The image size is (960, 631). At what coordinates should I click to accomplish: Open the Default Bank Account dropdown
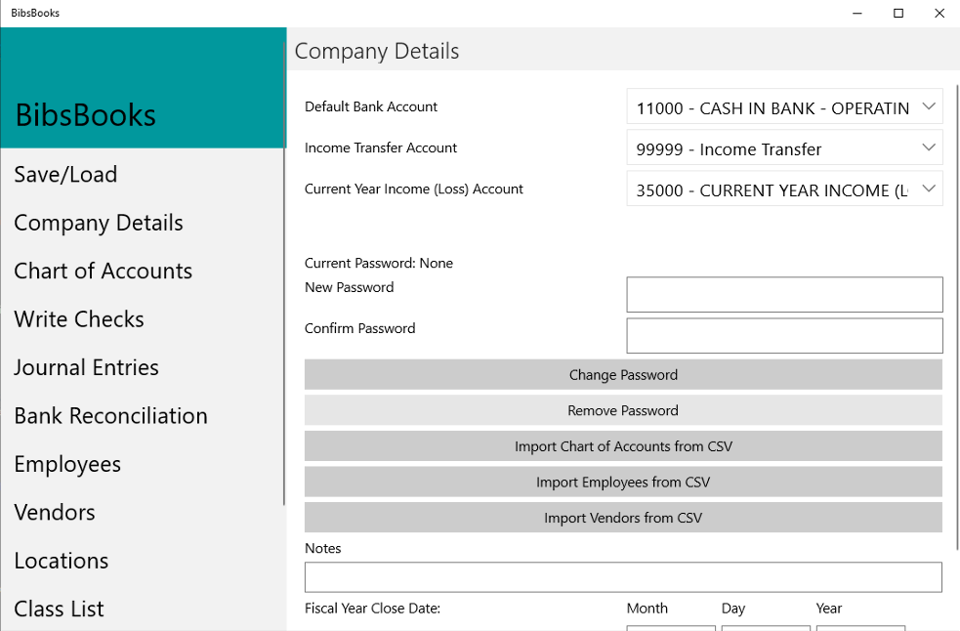(784, 107)
